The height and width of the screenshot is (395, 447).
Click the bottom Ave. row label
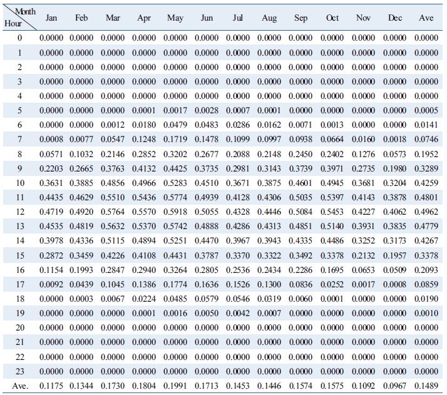pyautogui.click(x=20, y=386)
